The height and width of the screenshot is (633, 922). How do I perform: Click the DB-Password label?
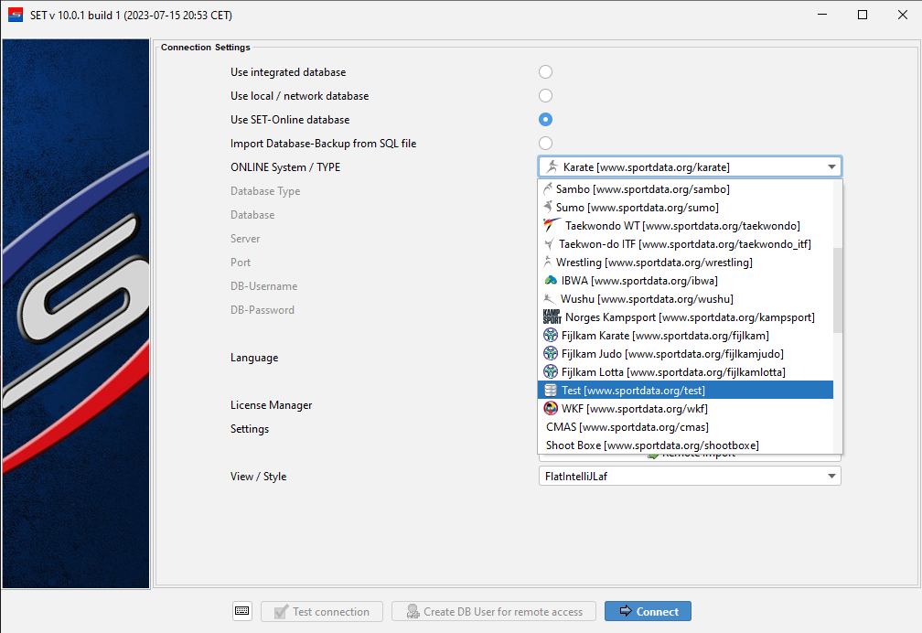tap(263, 310)
